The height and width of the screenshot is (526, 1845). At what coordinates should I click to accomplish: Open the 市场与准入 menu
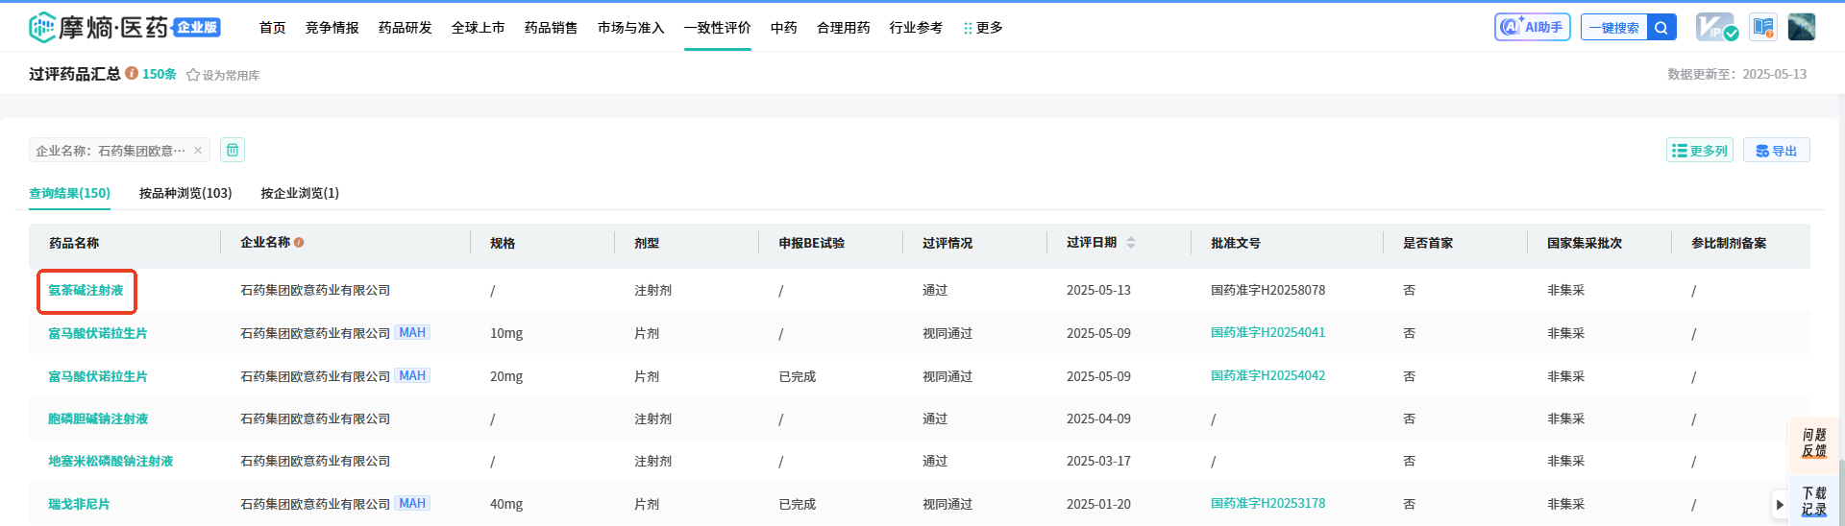631,28
